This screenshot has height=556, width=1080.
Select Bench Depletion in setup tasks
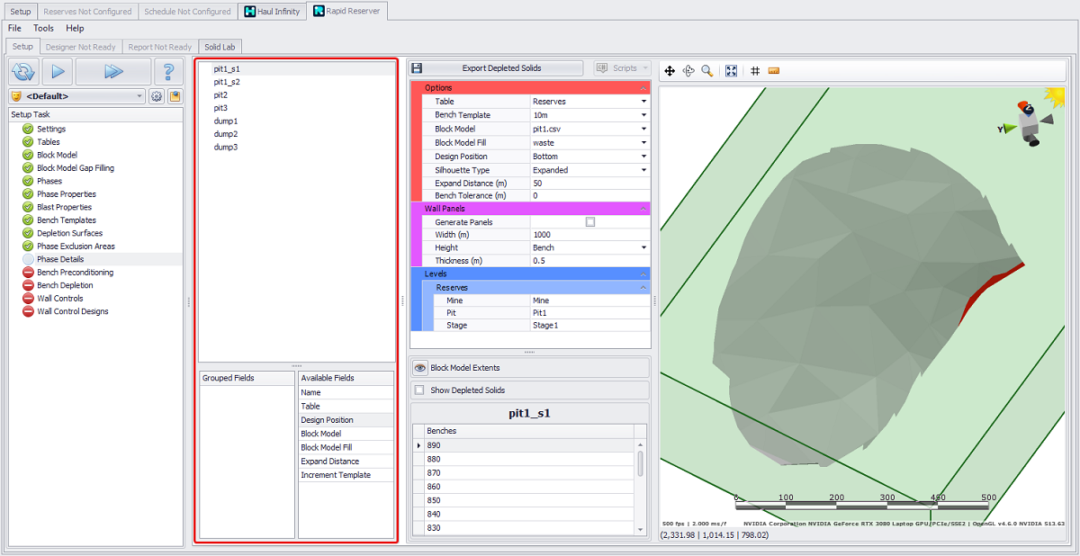point(65,285)
